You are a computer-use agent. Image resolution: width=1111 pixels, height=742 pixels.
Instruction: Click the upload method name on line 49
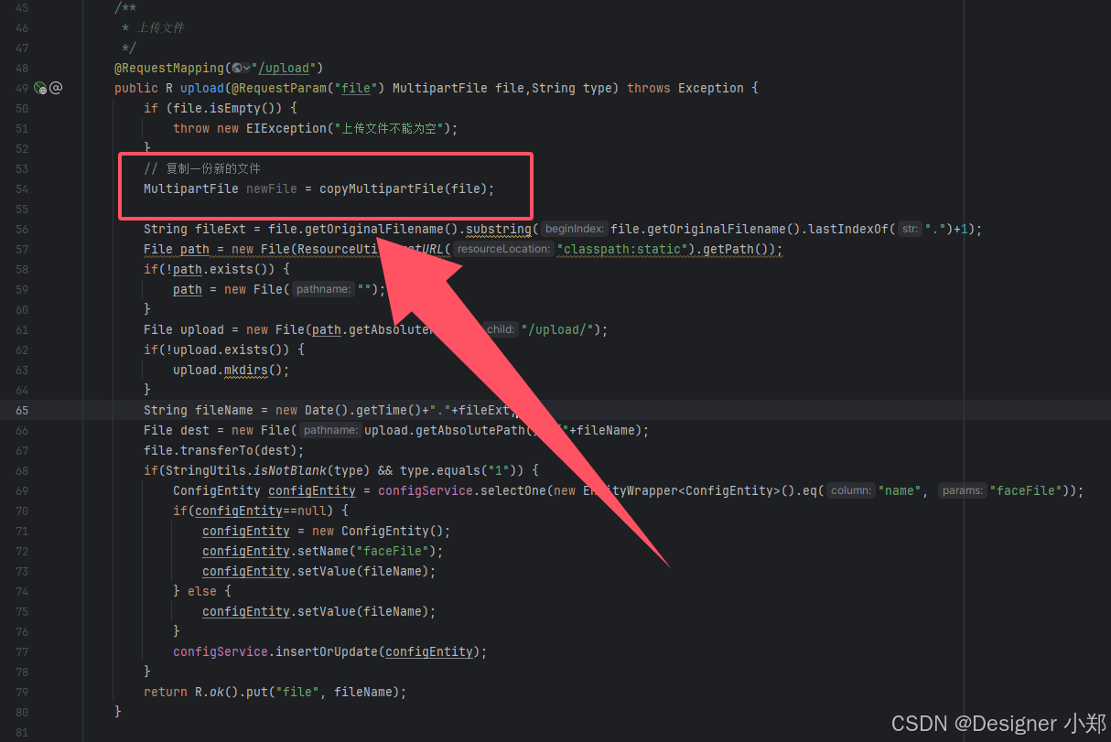202,88
